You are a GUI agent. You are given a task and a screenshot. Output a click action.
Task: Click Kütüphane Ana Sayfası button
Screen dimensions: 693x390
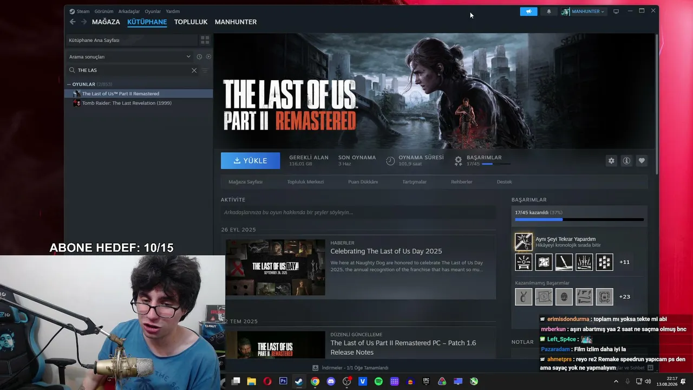(130, 40)
